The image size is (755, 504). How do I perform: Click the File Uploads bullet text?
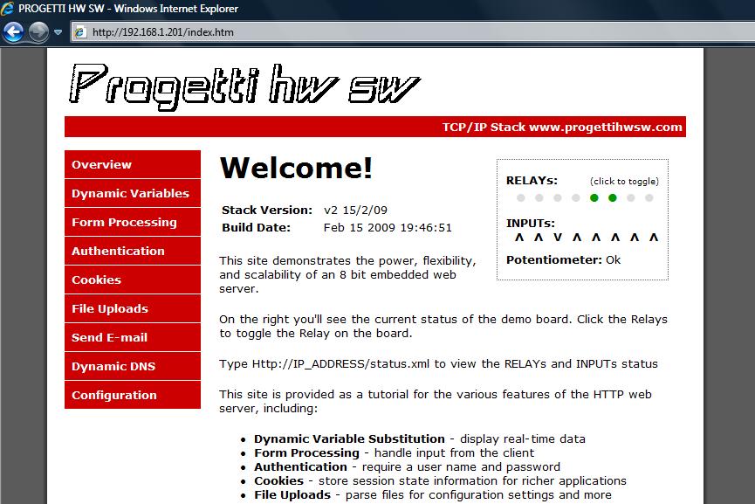tap(292, 495)
